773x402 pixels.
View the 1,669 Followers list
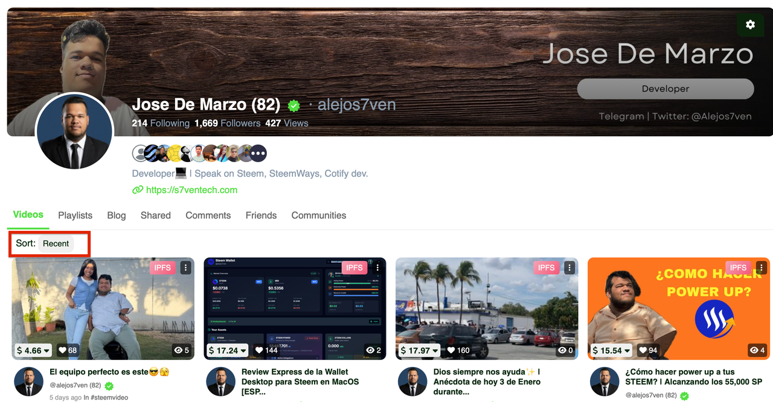tap(228, 123)
